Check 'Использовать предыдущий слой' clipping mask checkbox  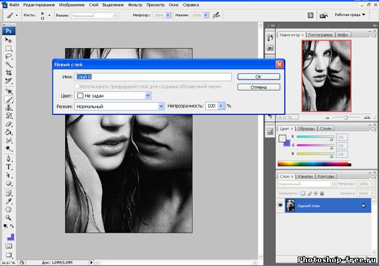click(78, 86)
